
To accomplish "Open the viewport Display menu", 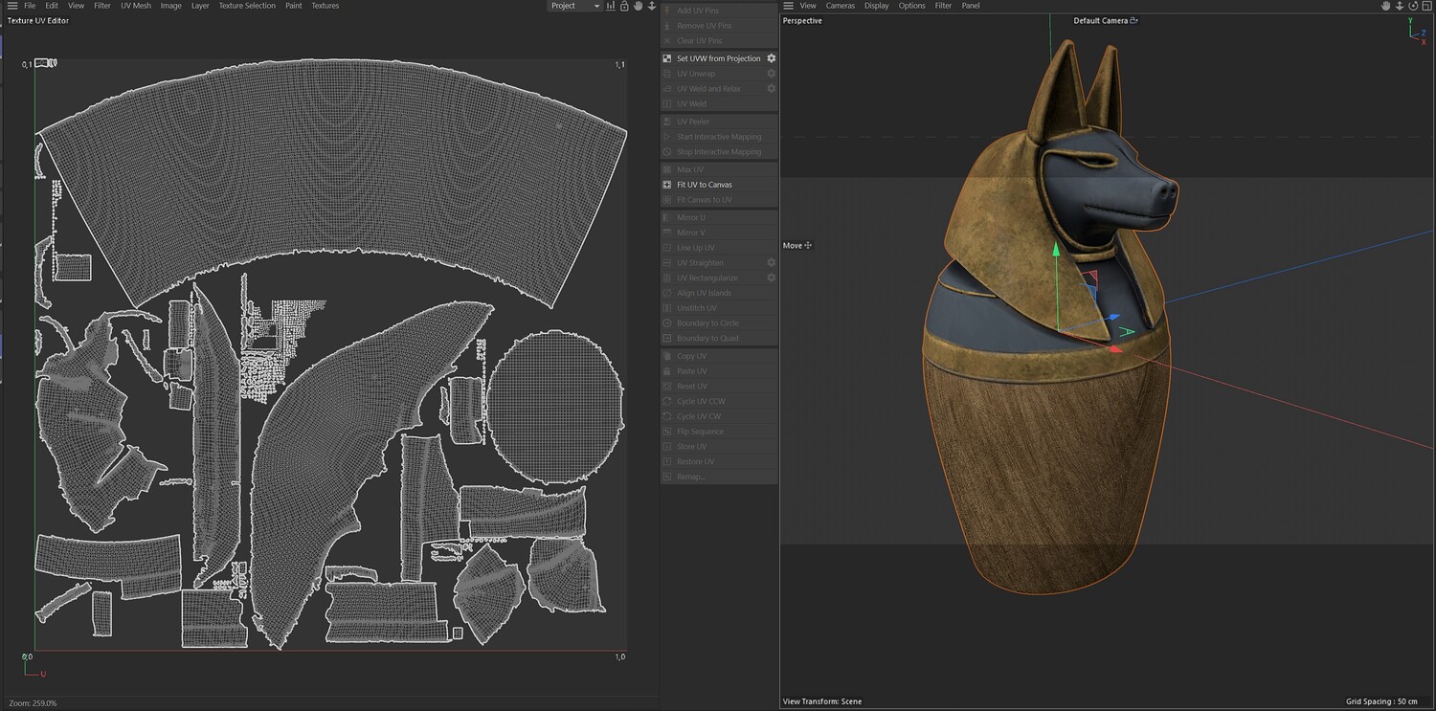I will click(x=876, y=6).
